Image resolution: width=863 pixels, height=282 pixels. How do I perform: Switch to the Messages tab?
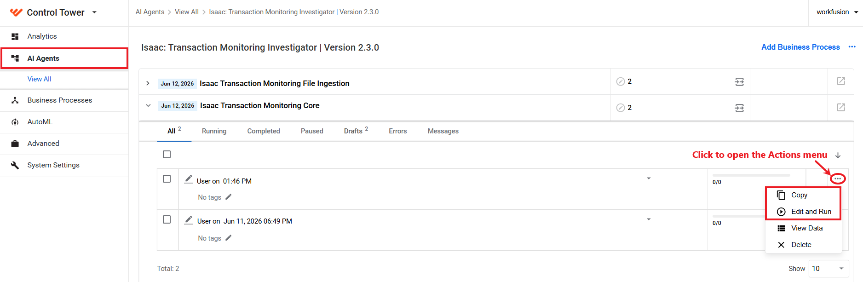pyautogui.click(x=443, y=131)
